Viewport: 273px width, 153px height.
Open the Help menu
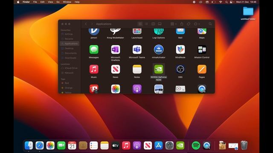(77, 2)
